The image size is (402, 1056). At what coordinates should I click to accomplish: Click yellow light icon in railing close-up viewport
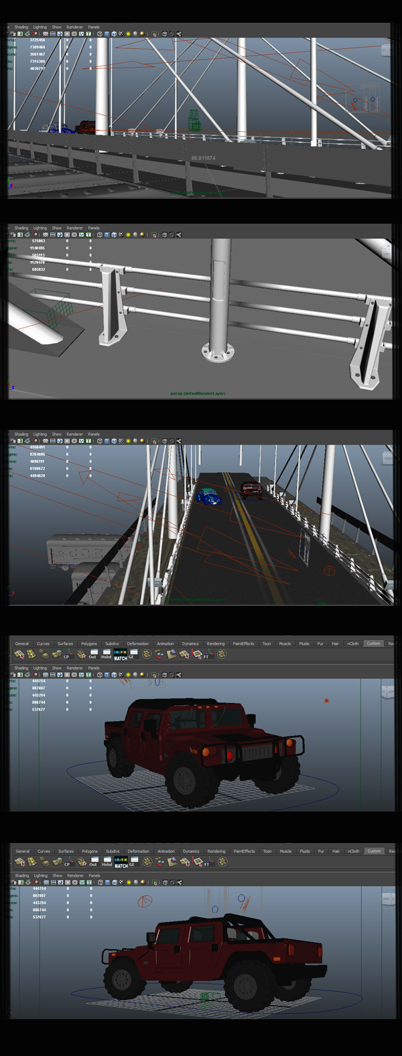click(x=128, y=234)
